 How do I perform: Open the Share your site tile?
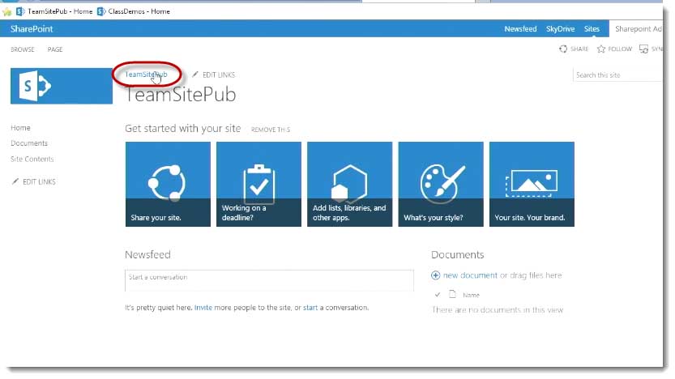(x=168, y=184)
